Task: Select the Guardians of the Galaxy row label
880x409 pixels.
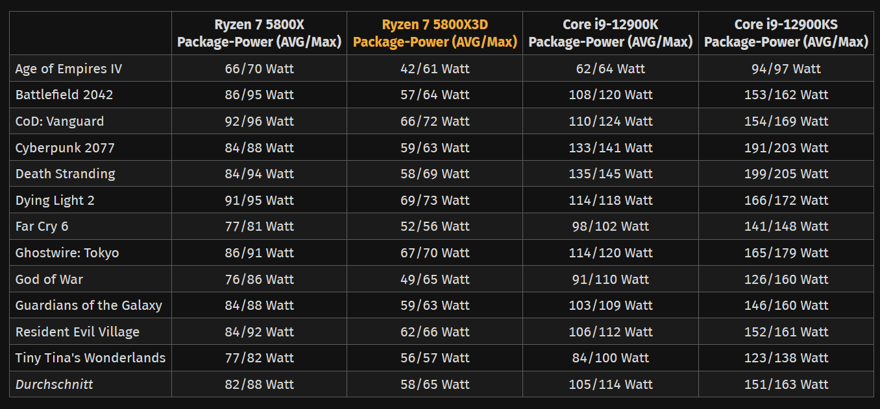Action: click(89, 305)
